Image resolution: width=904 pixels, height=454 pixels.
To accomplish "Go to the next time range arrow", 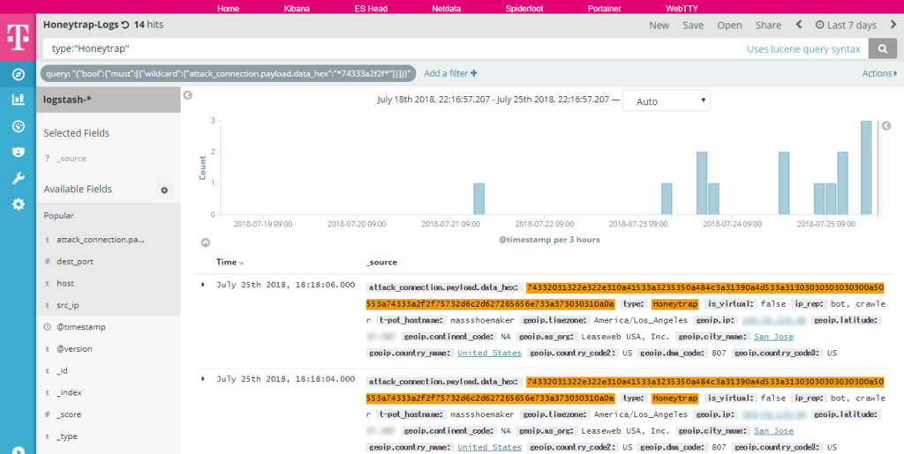I will pos(893,25).
